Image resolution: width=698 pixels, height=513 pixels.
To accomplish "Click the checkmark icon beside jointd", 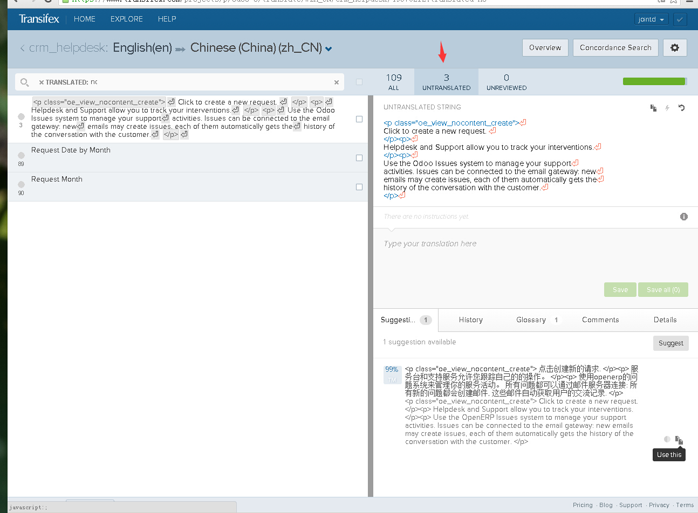I will tap(680, 19).
